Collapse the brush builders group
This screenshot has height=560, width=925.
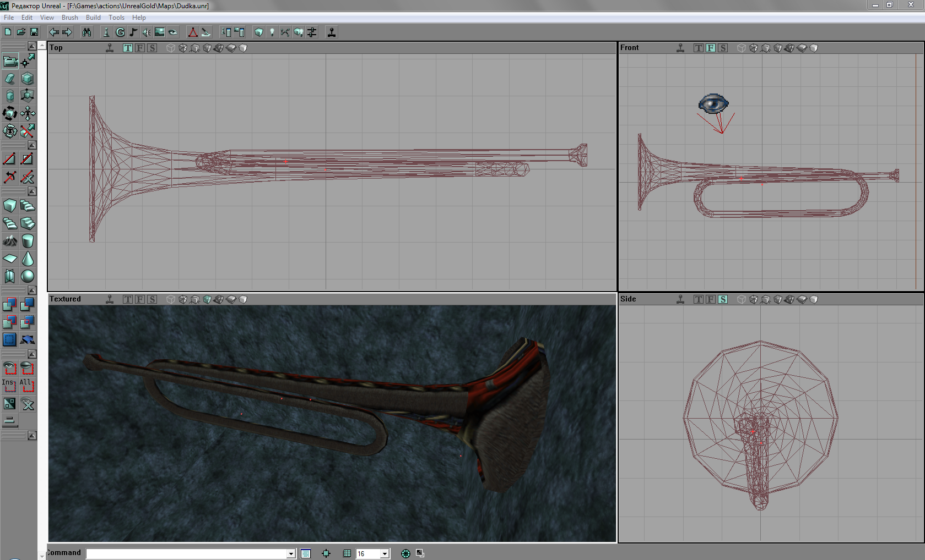point(32,191)
